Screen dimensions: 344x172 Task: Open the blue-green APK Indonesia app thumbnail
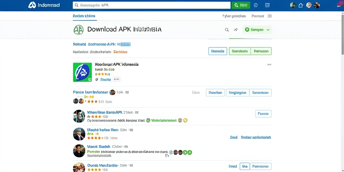(82, 72)
